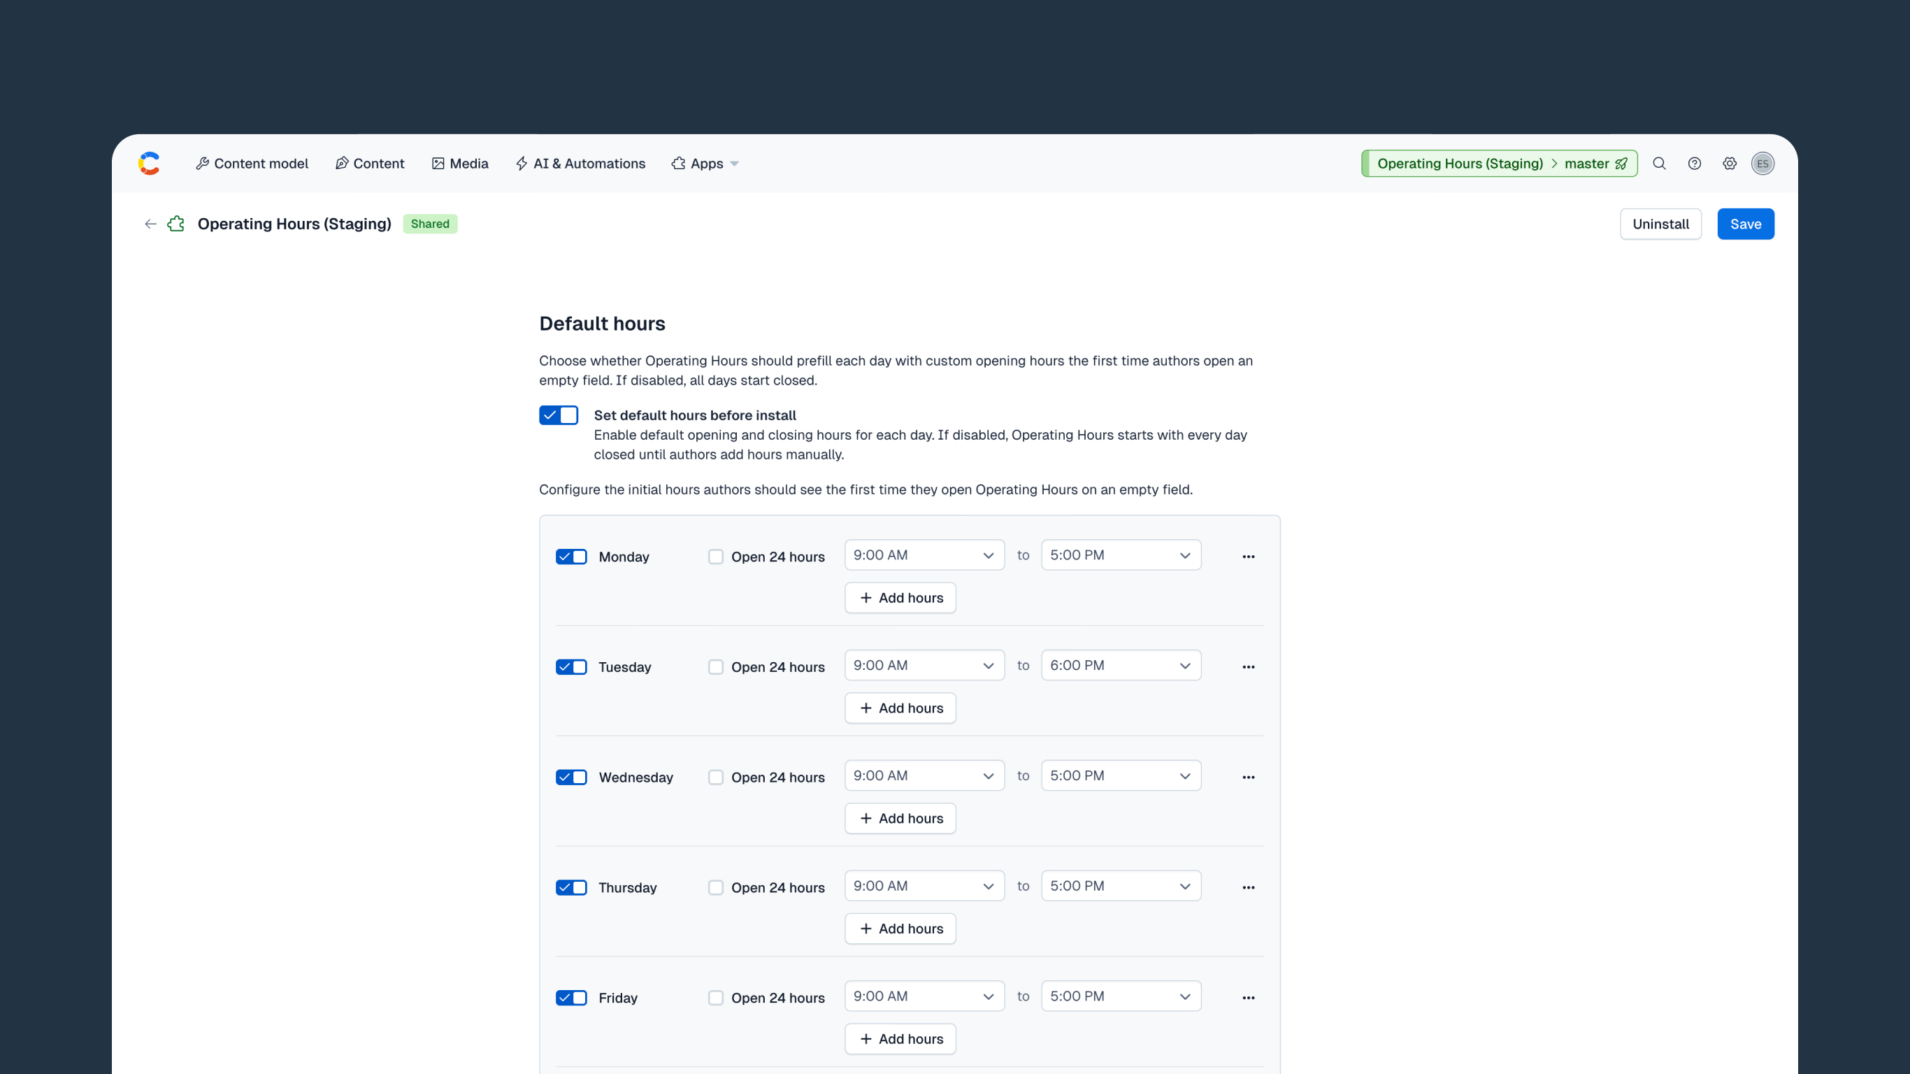Image resolution: width=1910 pixels, height=1074 pixels.
Task: Click the Uninstall button
Action: 1660,224
